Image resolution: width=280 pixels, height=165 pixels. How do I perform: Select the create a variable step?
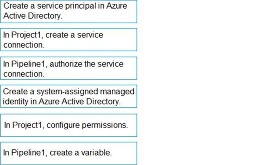(x=68, y=153)
